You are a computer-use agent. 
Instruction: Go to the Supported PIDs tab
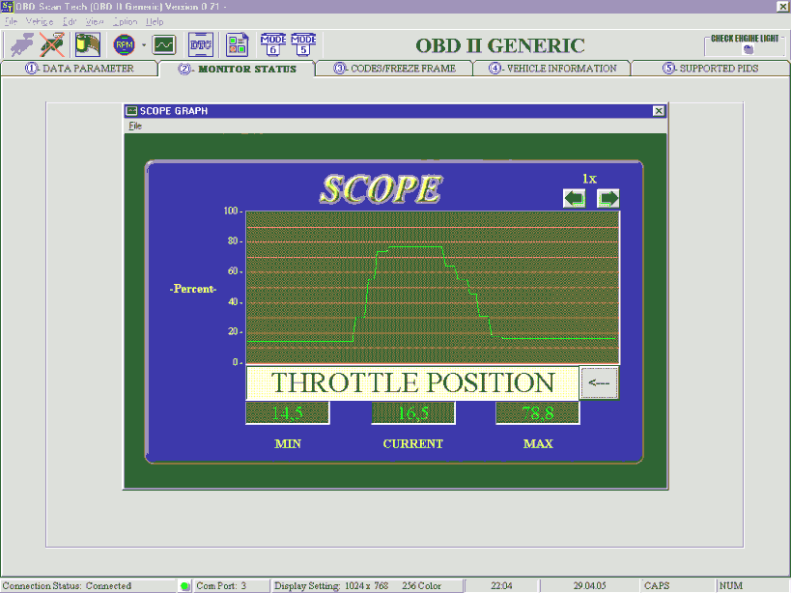(x=710, y=69)
